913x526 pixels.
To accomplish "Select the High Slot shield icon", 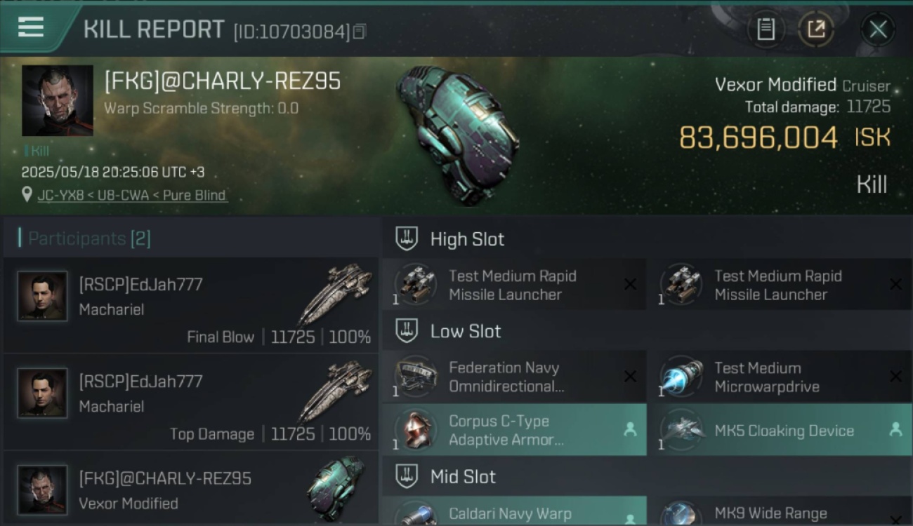I will 407,238.
